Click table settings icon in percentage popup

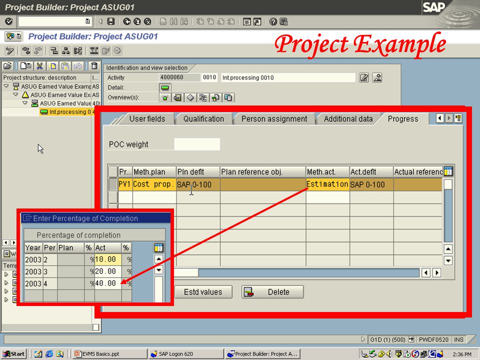158,247
